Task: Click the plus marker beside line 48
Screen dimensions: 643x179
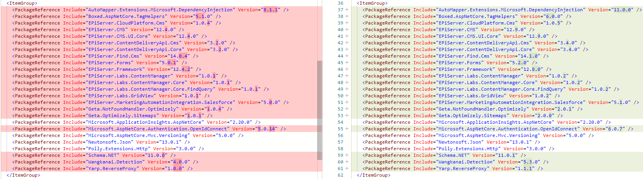Action: (347, 82)
